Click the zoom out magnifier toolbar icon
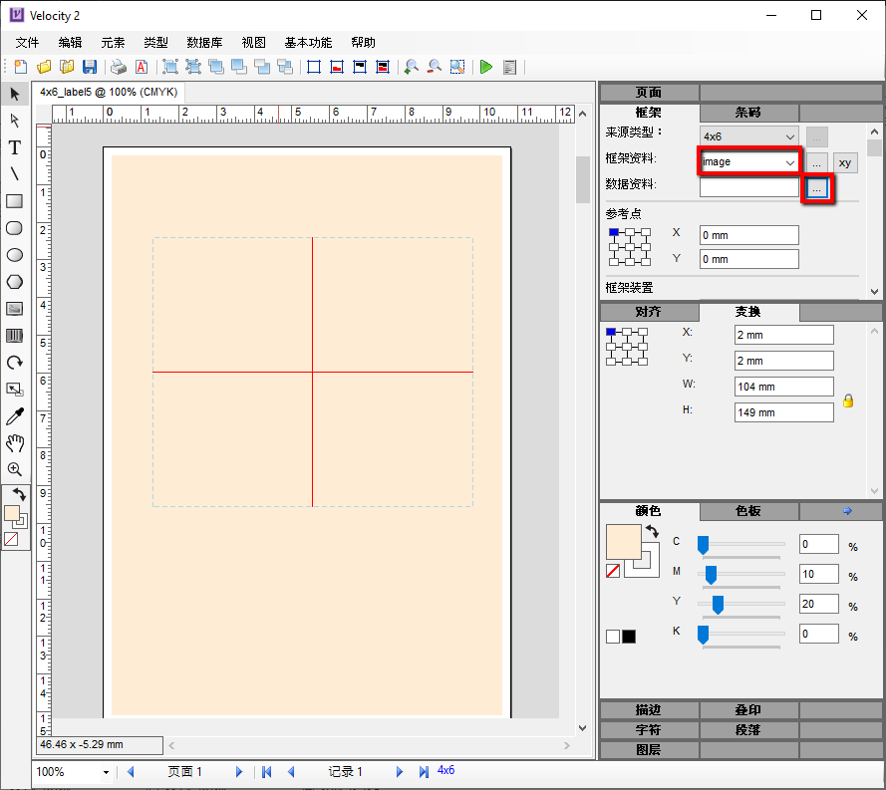The image size is (886, 790). [435, 67]
